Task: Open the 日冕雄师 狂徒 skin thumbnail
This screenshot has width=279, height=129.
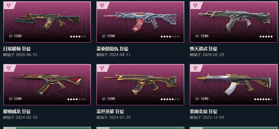Action: [x=47, y=22]
